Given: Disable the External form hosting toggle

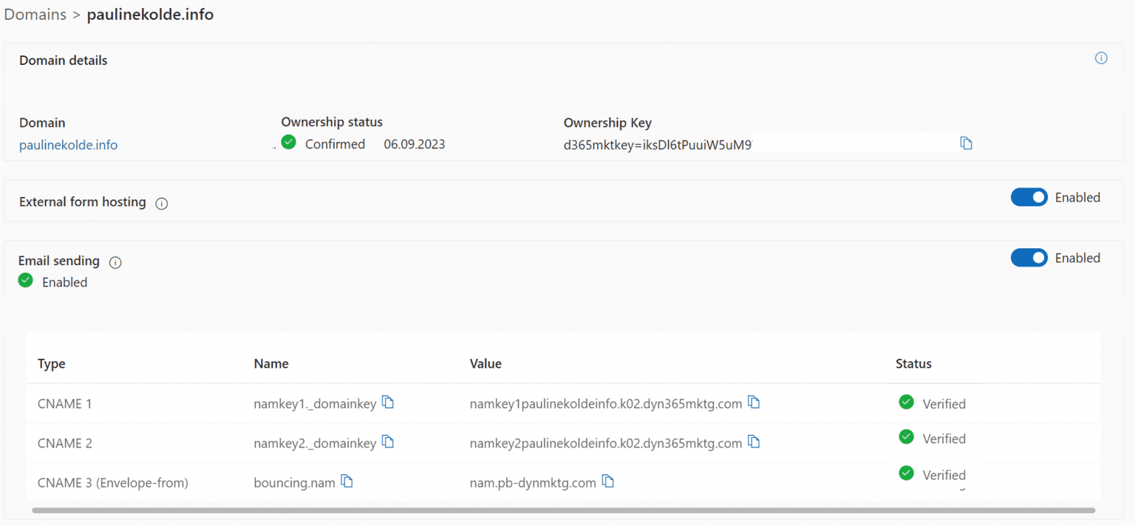Looking at the screenshot, I should pos(1029,197).
